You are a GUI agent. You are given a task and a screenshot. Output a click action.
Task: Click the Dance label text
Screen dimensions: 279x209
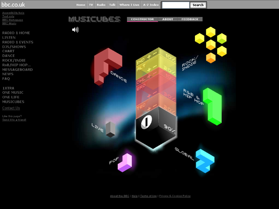(x=119, y=77)
